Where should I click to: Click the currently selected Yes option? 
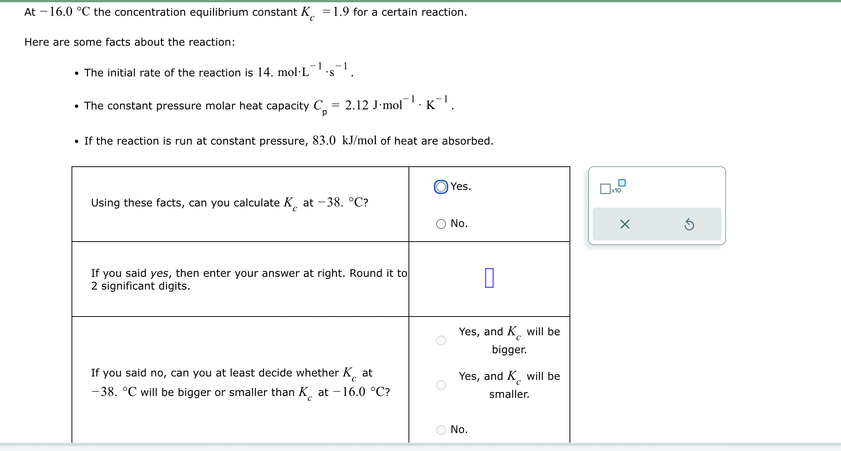[x=441, y=187]
